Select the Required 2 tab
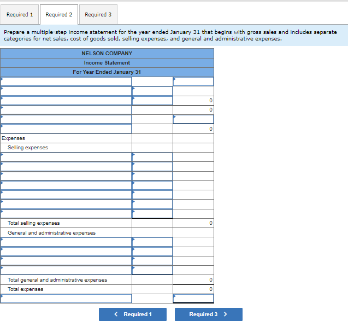The width and height of the screenshot is (348, 321). pos(59,14)
